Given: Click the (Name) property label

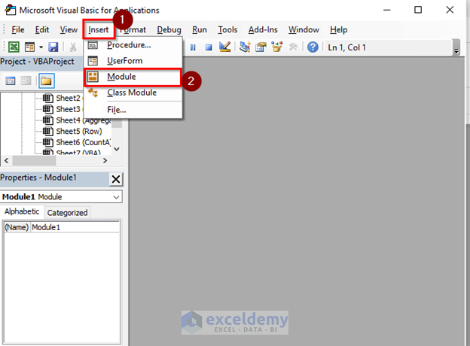Looking at the screenshot, I should (x=17, y=227).
